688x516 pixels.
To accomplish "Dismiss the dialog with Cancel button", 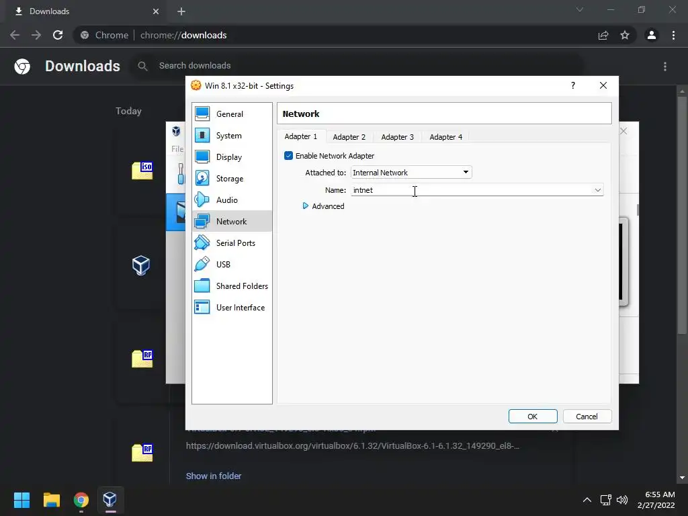I will tap(587, 417).
